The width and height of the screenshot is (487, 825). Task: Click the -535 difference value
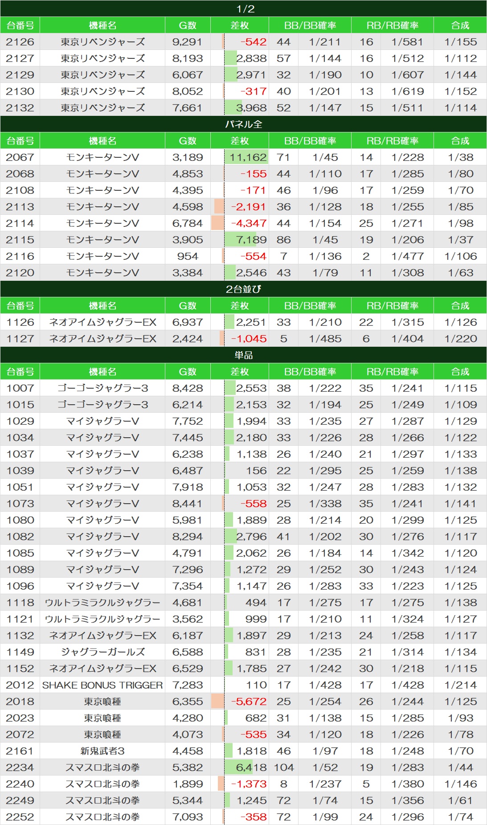[x=254, y=735]
